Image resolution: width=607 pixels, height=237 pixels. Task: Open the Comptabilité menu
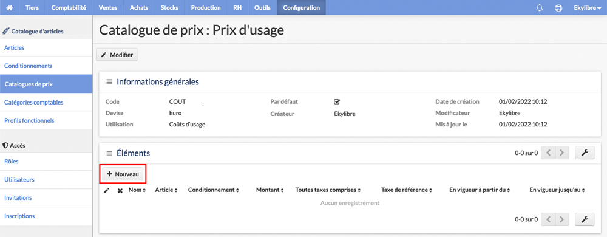click(x=69, y=7)
